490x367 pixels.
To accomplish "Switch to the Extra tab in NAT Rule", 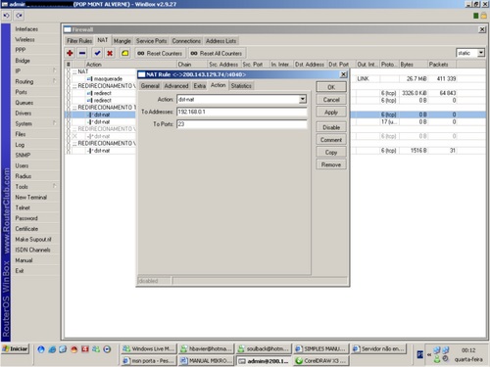I will click(x=200, y=86).
